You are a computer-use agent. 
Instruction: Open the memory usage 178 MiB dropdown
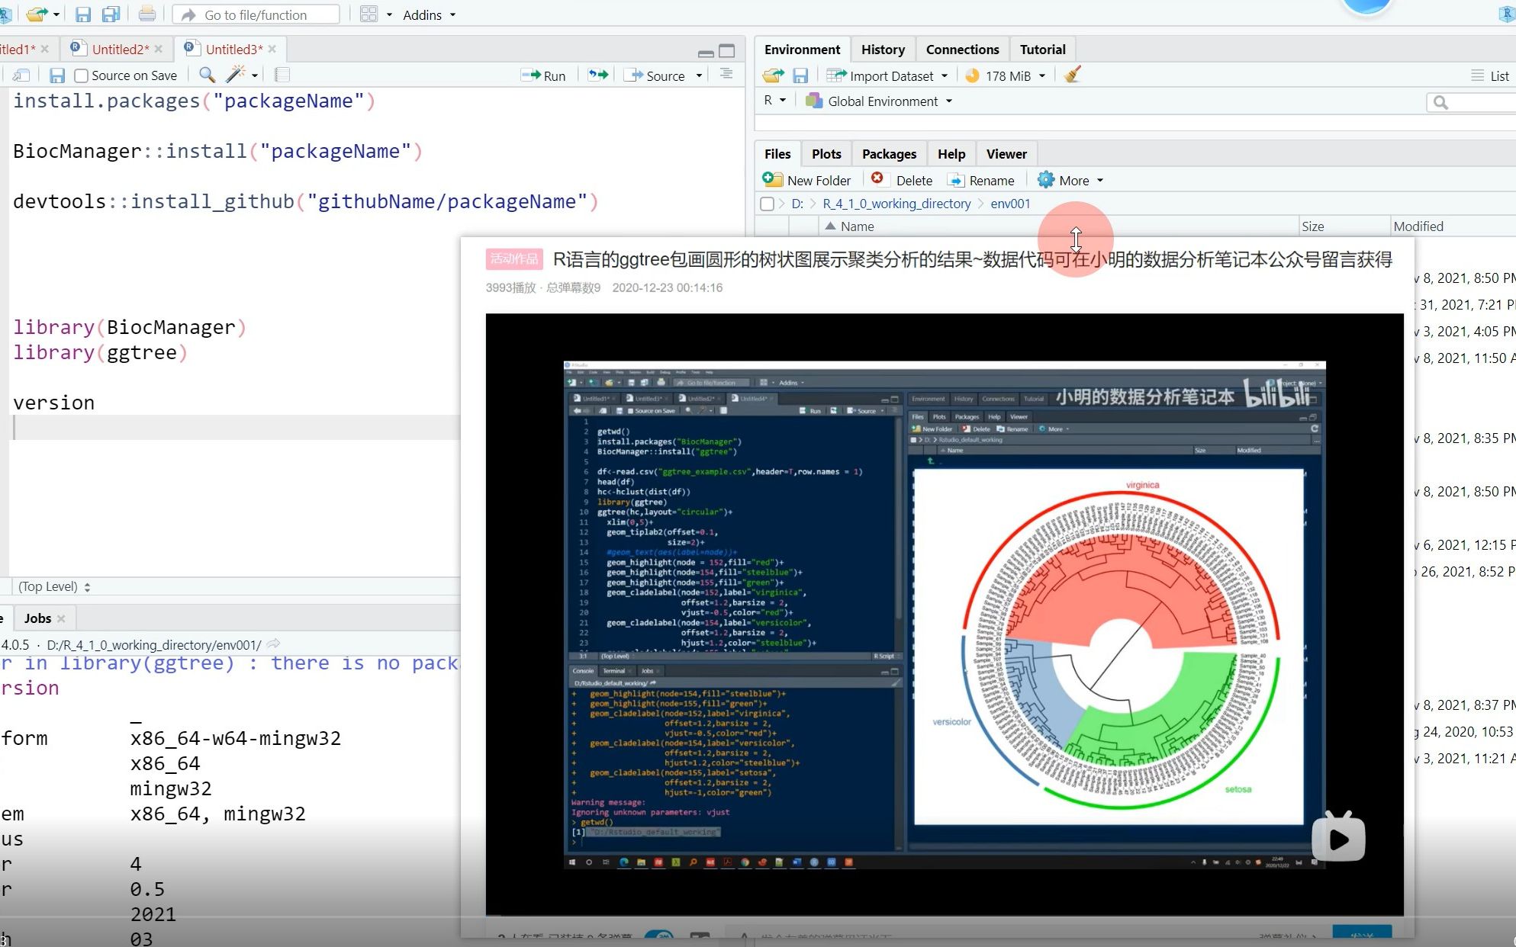(1007, 75)
